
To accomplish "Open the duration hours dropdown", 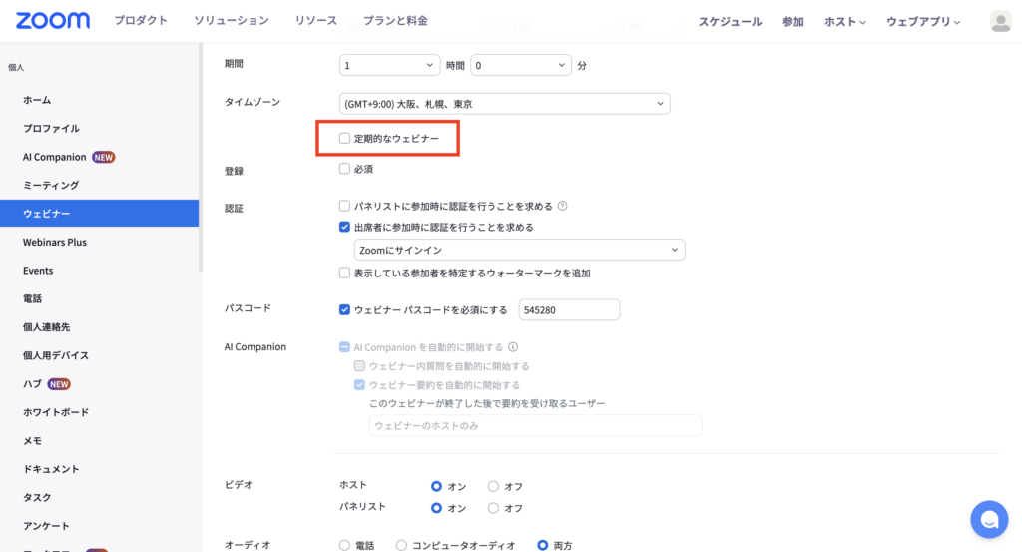I will 389,65.
